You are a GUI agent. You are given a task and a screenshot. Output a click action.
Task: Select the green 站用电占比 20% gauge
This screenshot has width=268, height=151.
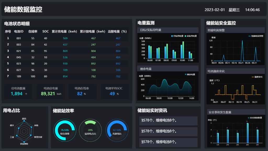tap(90, 130)
